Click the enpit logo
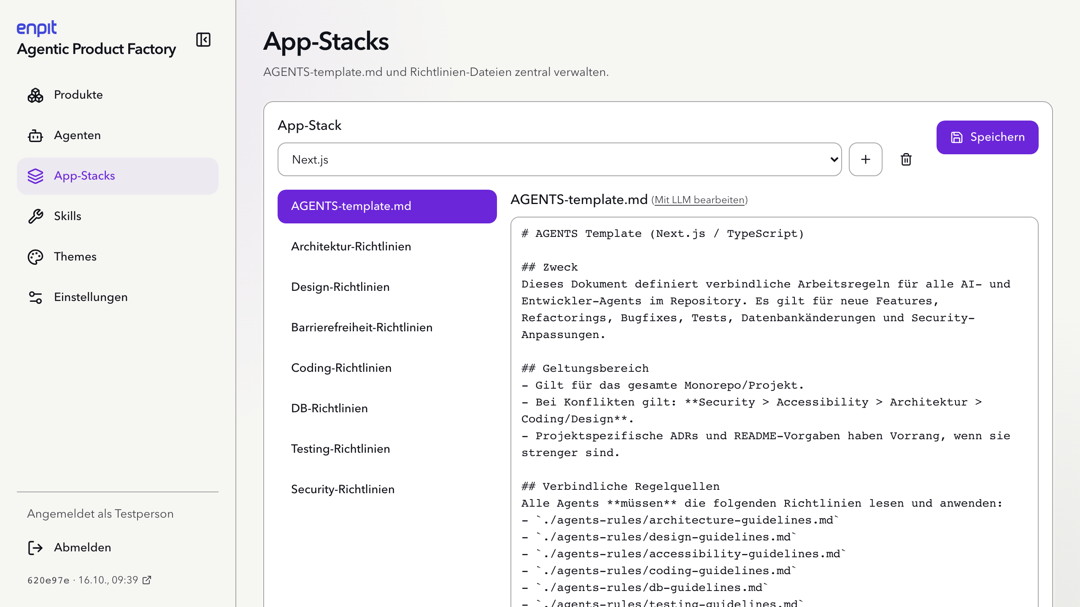 (x=37, y=28)
